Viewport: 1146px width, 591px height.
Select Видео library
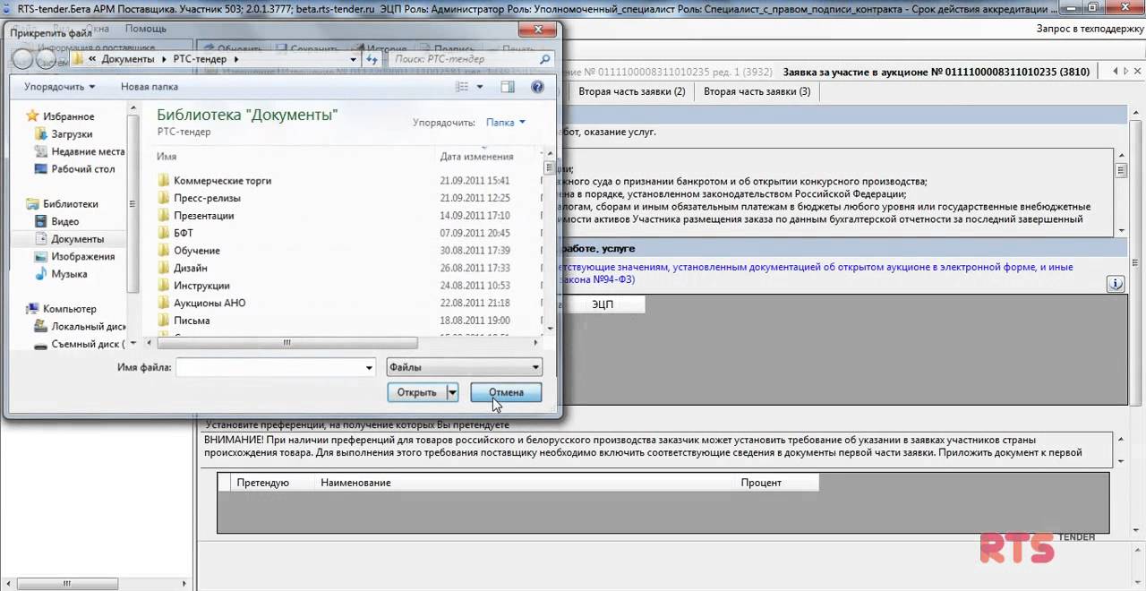64,221
